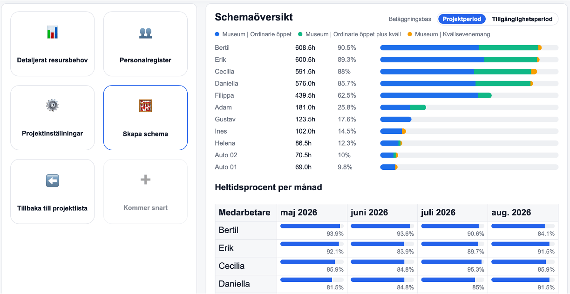This screenshot has width=570, height=294.
Task: Click the abacus icon for Skapa schema
Action: pyautogui.click(x=145, y=106)
